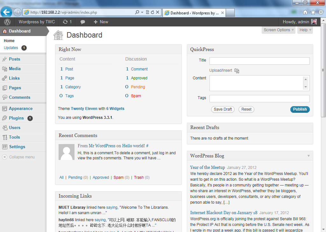The width and height of the screenshot is (326, 232).
Task: Click the Appearance icon in sidebar
Action: point(4,108)
